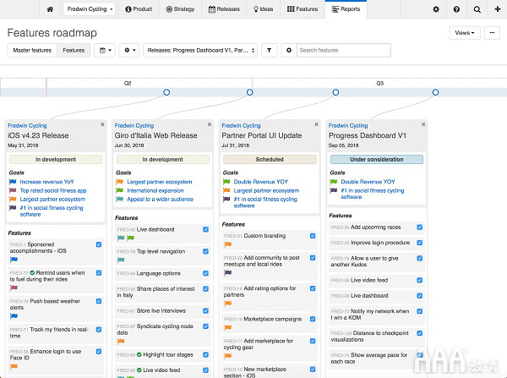Select the iOS v4.23 Release timeline marker
The height and width of the screenshot is (378, 507).
[166, 92]
